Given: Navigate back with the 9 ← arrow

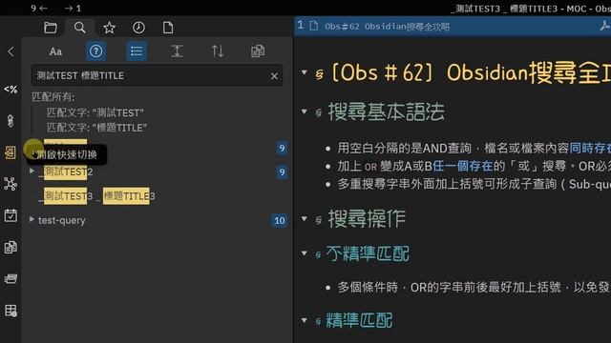Looking at the screenshot, I should 39,9.
